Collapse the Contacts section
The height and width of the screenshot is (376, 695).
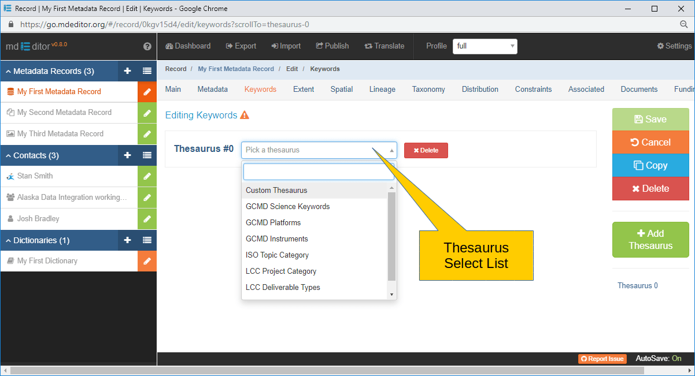click(x=35, y=155)
